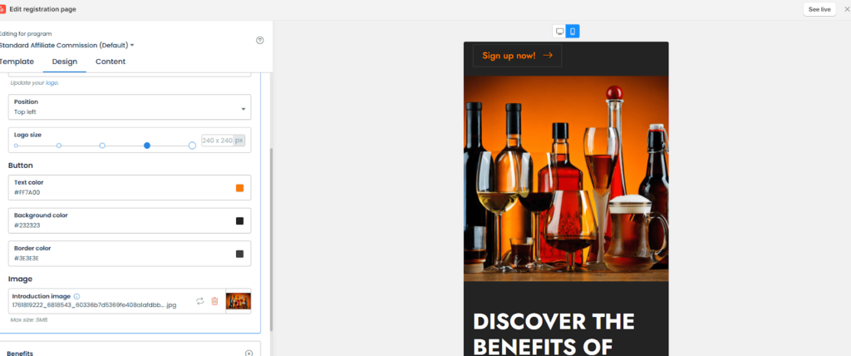Open the Background color swatch
The image size is (851, 356).
tap(239, 220)
